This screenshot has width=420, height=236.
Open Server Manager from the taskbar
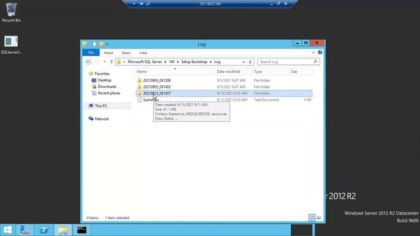25,230
